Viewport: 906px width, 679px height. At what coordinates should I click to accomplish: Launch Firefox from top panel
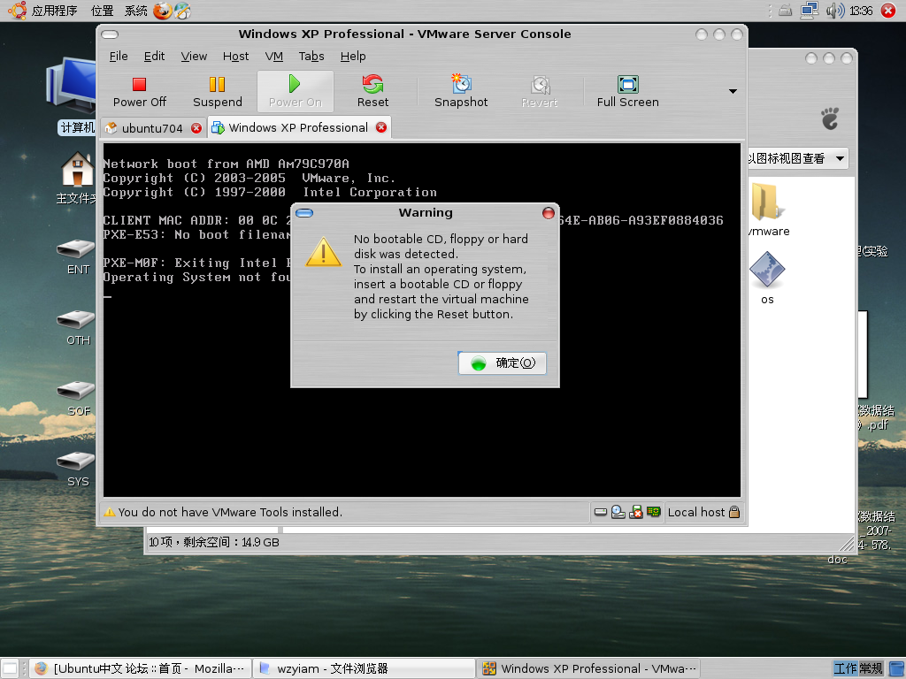point(163,11)
